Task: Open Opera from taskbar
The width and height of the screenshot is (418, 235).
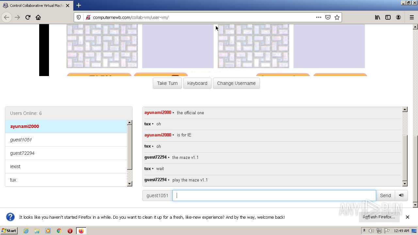Action: (x=70, y=231)
